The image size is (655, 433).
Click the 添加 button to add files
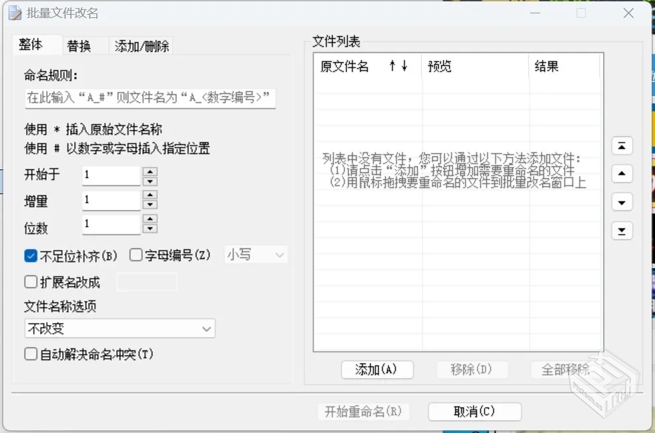377,370
